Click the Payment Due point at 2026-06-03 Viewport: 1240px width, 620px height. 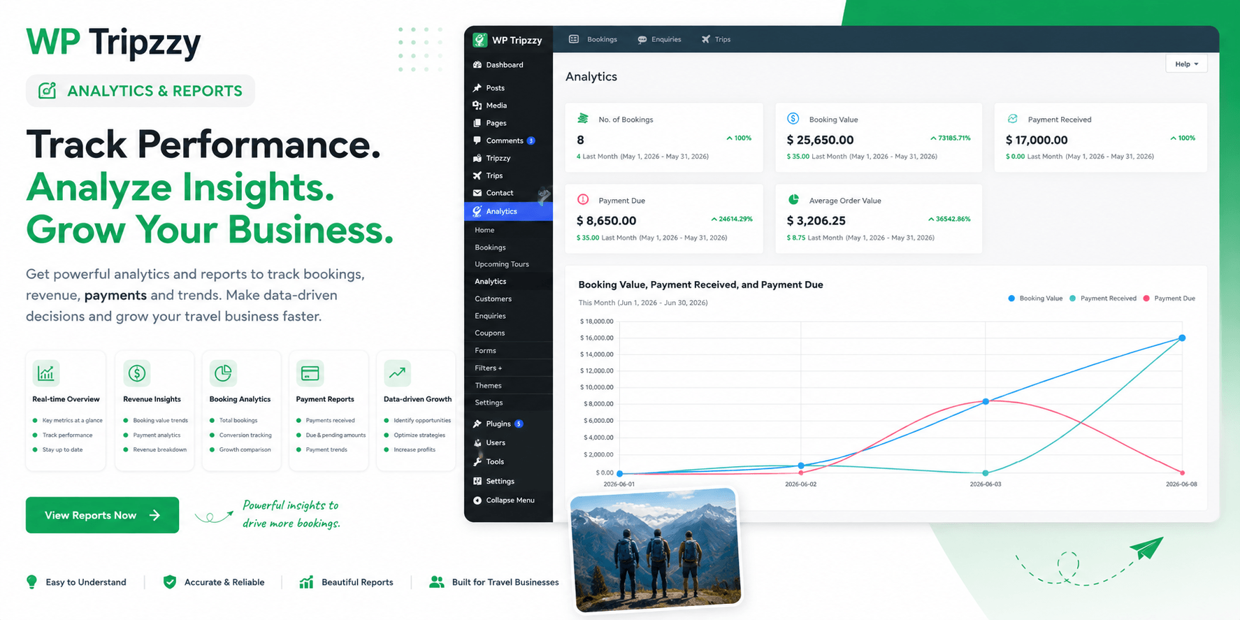986,401
